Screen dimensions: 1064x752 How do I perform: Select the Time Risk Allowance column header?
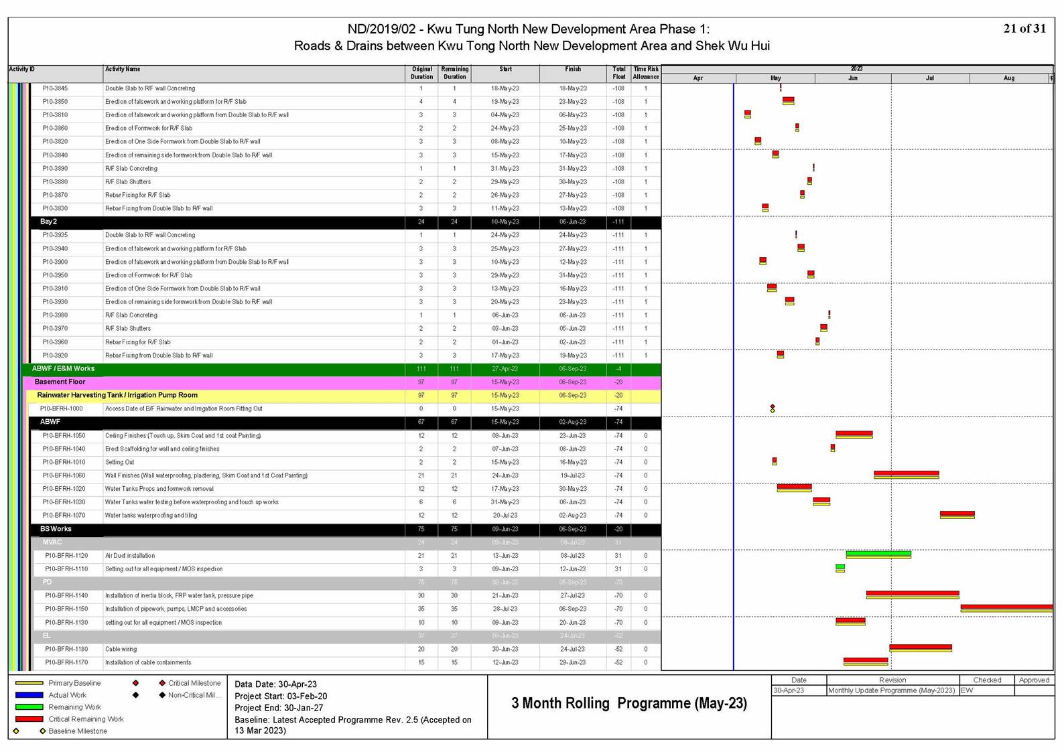(646, 73)
